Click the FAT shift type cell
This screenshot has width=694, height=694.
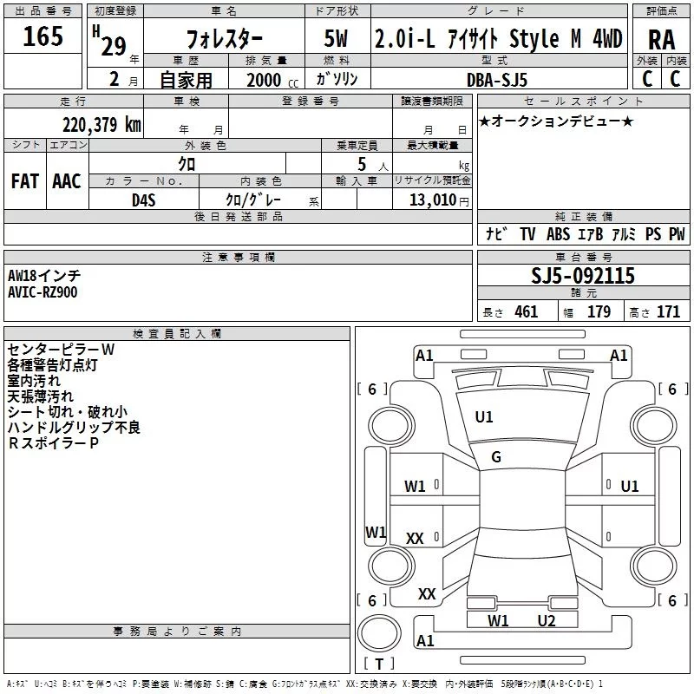[x=25, y=181]
